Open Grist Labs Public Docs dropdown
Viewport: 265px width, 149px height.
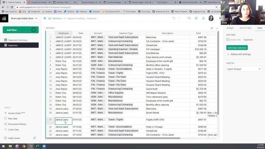(x=24, y=18)
